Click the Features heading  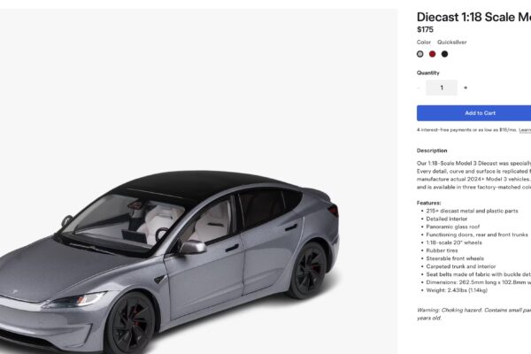[x=428, y=203]
